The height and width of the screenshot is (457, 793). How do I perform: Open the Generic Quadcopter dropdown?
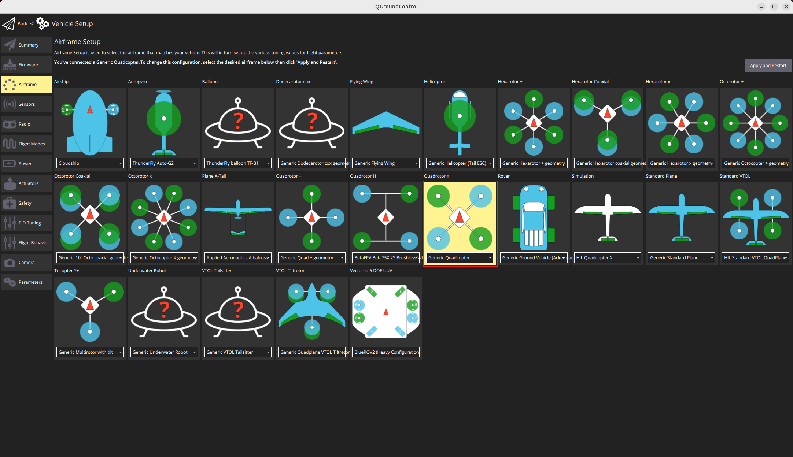pyautogui.click(x=460, y=258)
